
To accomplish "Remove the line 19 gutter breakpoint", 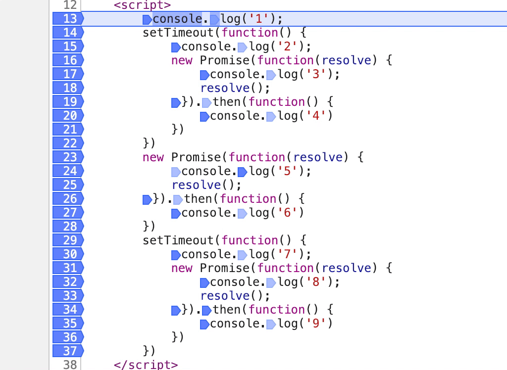I will point(68,102).
